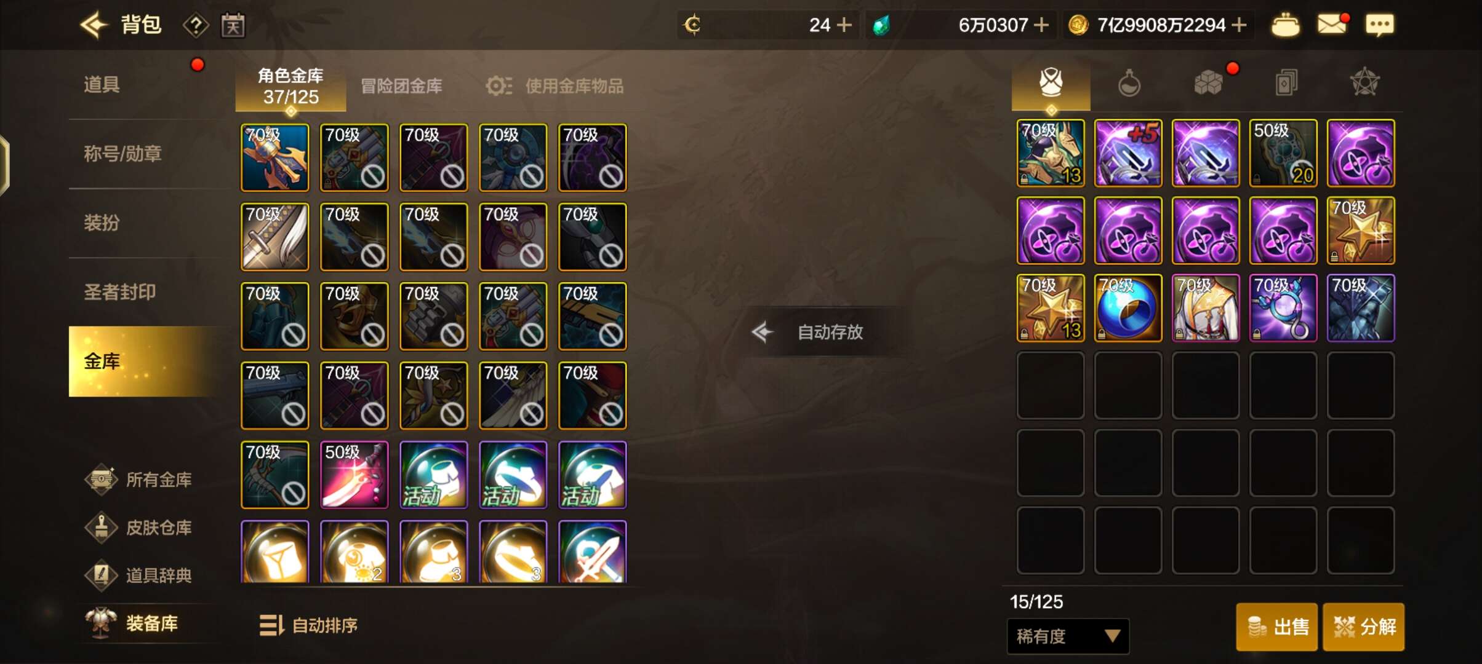This screenshot has height=664, width=1482.
Task: Select the cubes materials category icon
Action: pyautogui.click(x=1208, y=82)
